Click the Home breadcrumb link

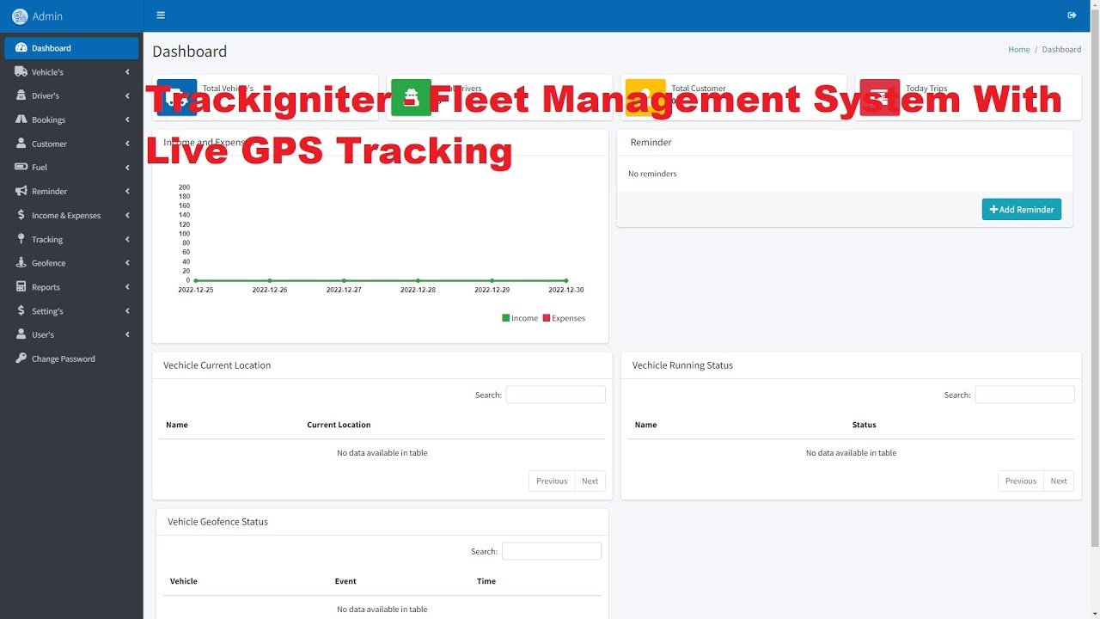tap(1018, 49)
